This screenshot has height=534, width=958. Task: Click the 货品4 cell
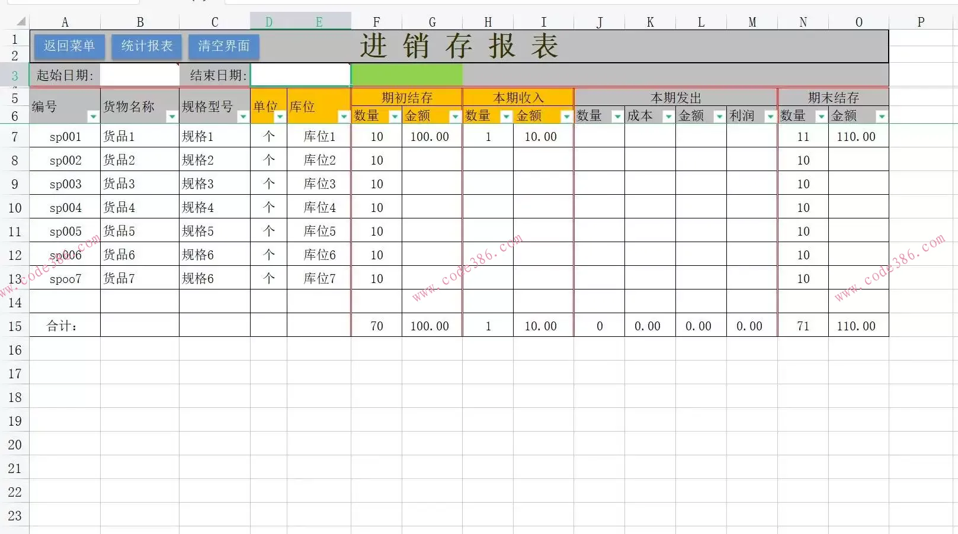click(140, 208)
